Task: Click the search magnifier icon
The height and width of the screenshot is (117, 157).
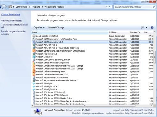Action: [153, 7]
